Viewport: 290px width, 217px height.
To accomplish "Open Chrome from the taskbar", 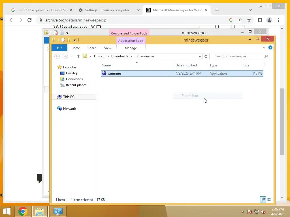I will [23, 211].
